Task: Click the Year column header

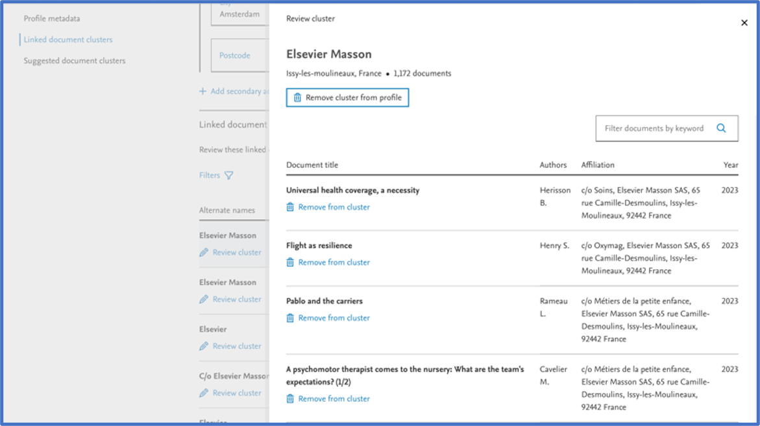Action: (731, 165)
